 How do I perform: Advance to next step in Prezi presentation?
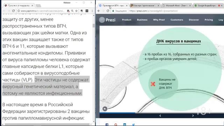(x=193, y=115)
